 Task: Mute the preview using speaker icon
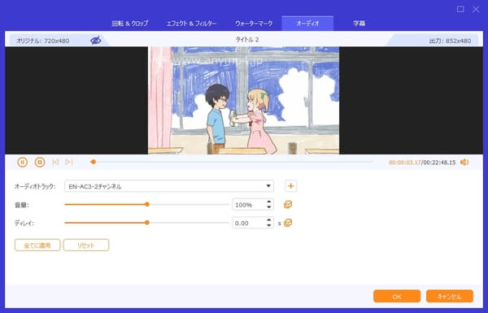click(x=464, y=162)
